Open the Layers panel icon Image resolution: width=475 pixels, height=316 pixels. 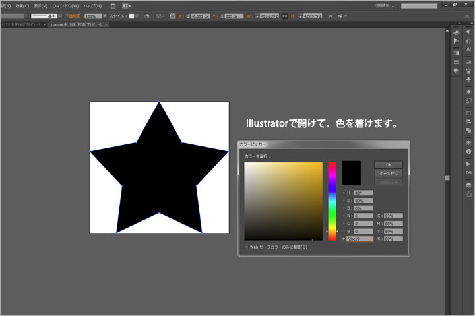click(x=468, y=185)
